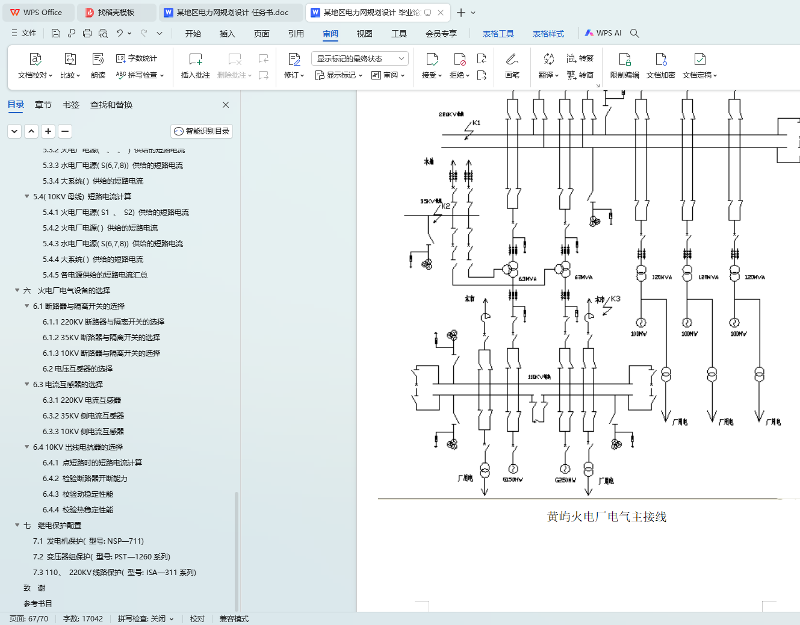Convert text using 转繁 button
The image size is (800, 625).
tap(580, 58)
